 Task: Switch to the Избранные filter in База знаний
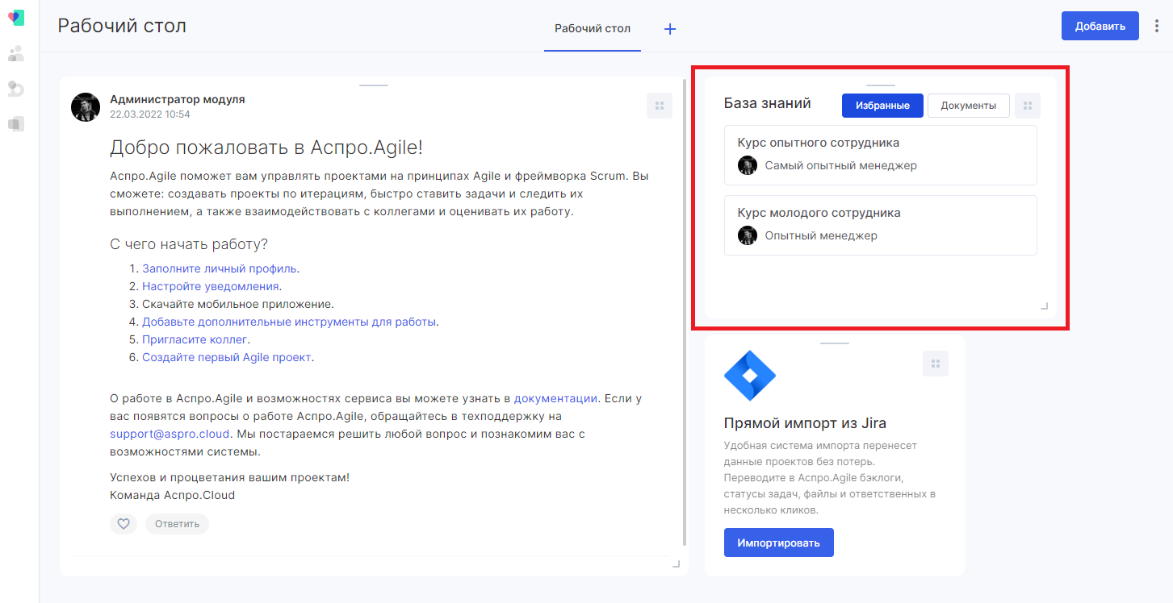[x=882, y=106]
